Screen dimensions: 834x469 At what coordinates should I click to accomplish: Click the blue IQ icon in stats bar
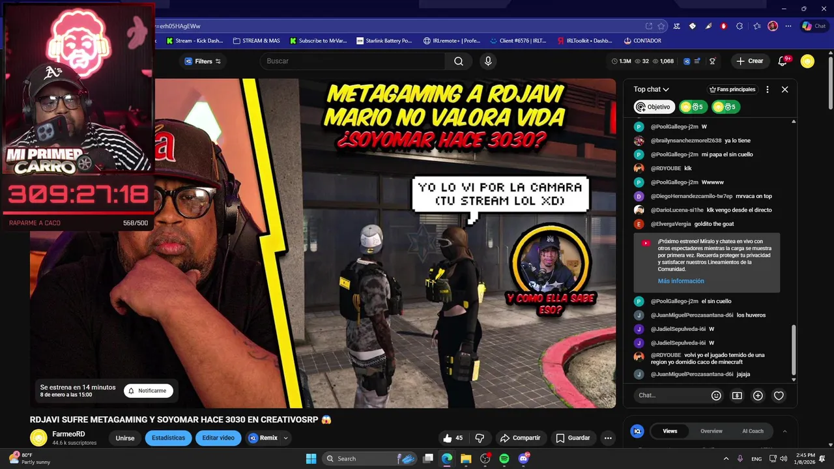pos(687,61)
